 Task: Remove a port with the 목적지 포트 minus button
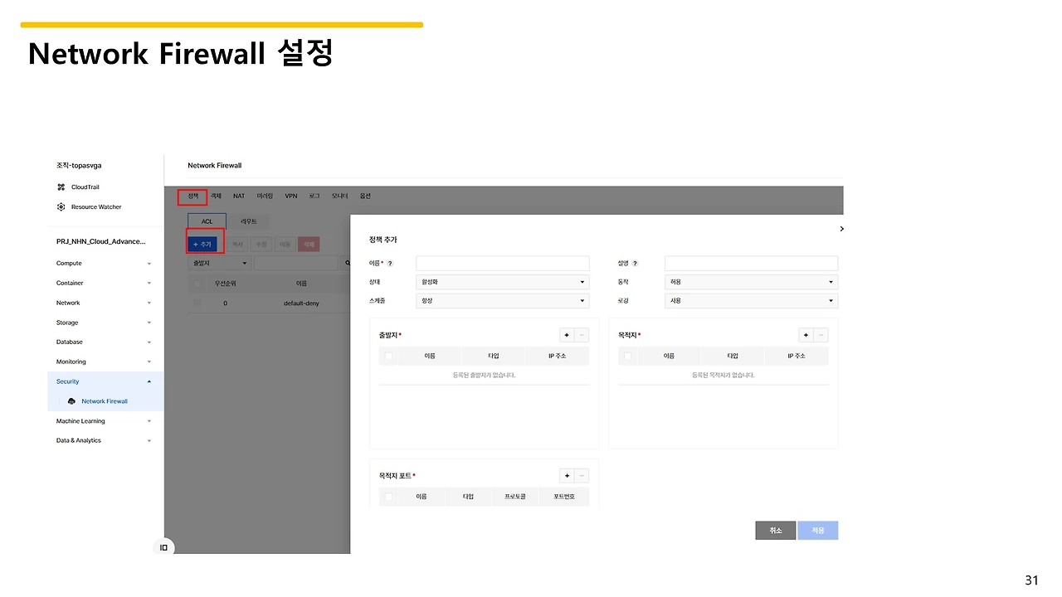(582, 476)
